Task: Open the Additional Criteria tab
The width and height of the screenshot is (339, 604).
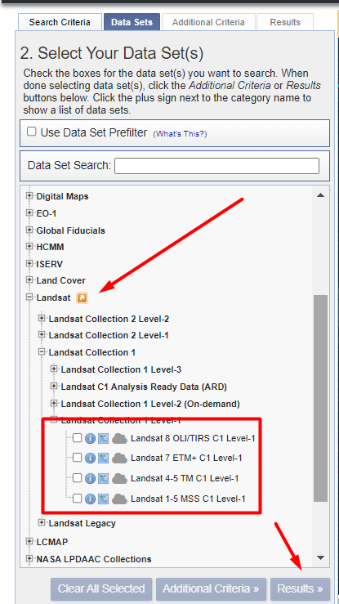Action: [x=208, y=22]
